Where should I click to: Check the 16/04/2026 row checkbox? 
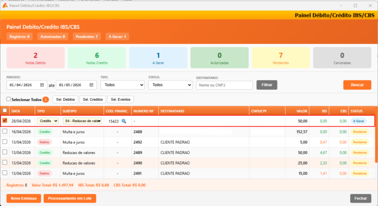tap(5, 131)
